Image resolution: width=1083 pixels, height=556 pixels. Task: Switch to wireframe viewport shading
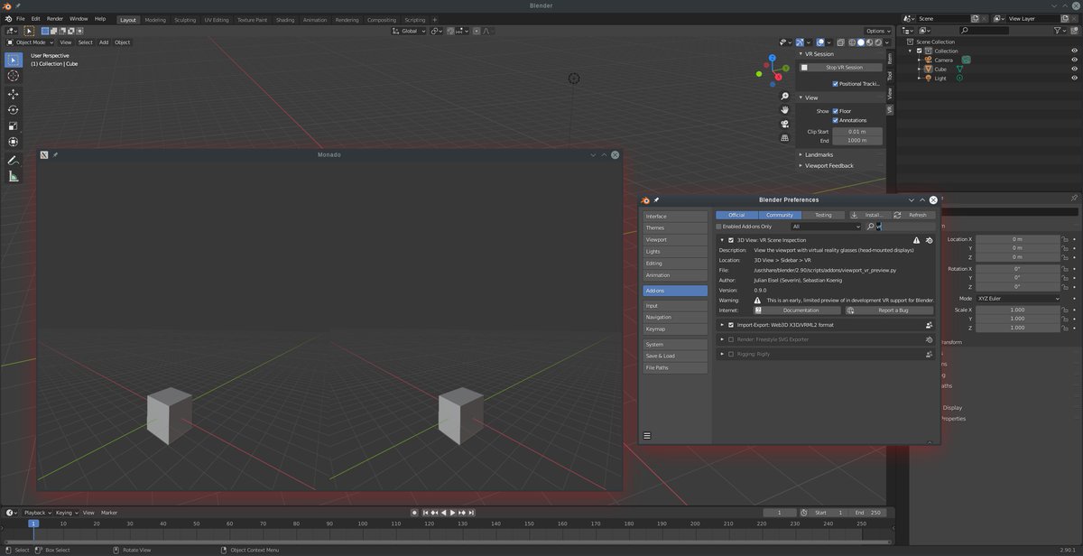851,42
